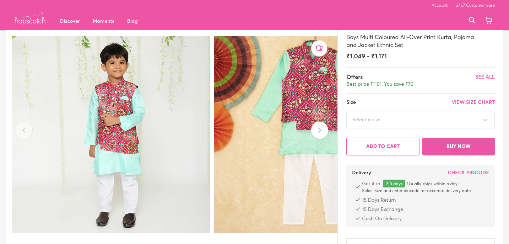Expand the Select a size dropdown
This screenshot has width=509, height=244.
[416, 120]
